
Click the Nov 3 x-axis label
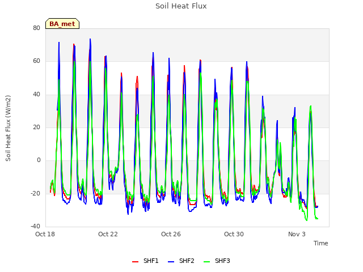297,234
